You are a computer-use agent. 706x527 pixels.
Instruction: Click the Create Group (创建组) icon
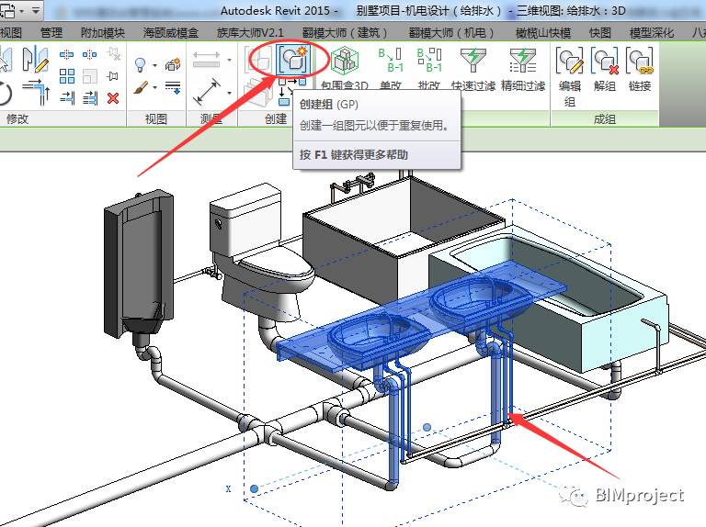[x=293, y=60]
